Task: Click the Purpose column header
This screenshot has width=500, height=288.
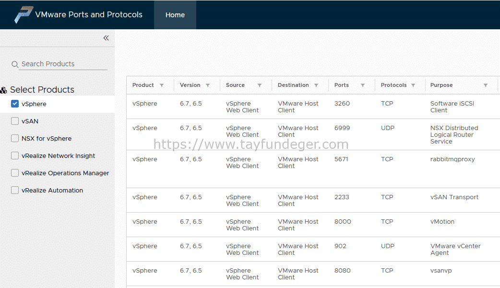Action: [x=441, y=85]
